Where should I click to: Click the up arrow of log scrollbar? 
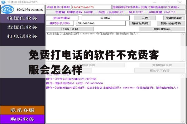[183, 75]
